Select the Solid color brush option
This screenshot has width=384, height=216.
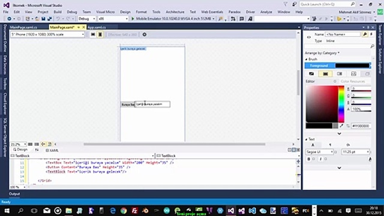coord(325,74)
